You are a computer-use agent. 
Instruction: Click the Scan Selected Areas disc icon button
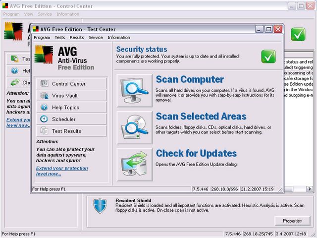(x=134, y=127)
